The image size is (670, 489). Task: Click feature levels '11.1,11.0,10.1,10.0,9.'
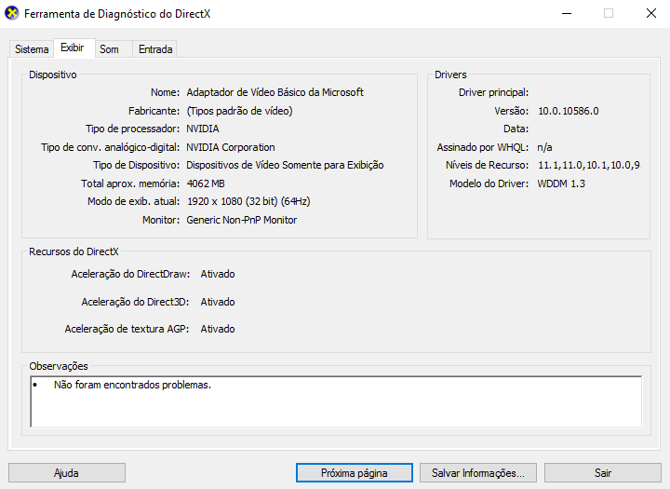click(589, 165)
